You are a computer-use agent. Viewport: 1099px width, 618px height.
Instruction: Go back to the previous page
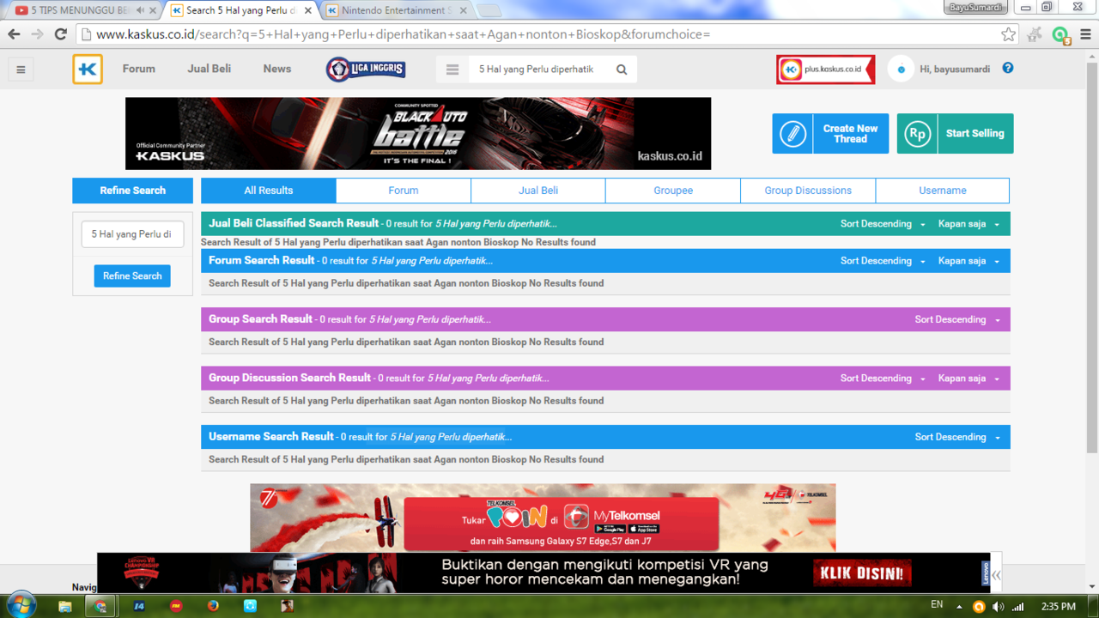tap(14, 34)
